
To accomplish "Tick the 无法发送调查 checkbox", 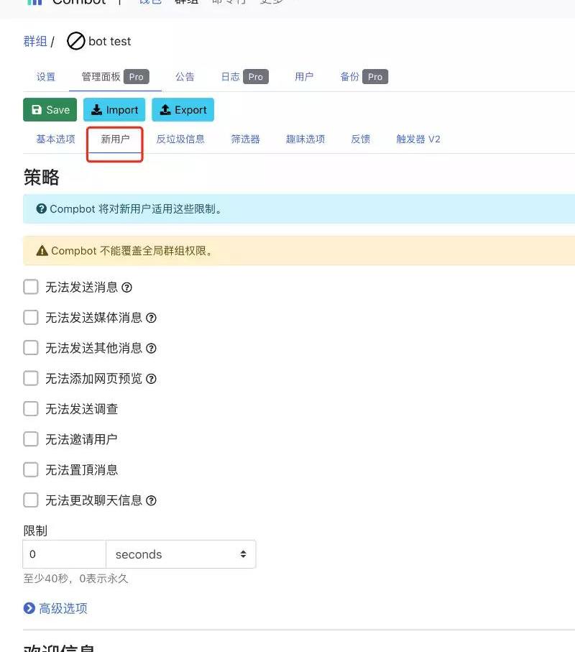I will click(x=31, y=409).
